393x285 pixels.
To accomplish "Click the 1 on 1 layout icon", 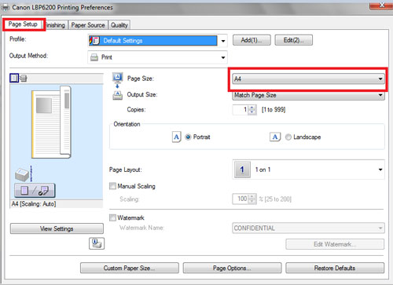I will click(242, 170).
